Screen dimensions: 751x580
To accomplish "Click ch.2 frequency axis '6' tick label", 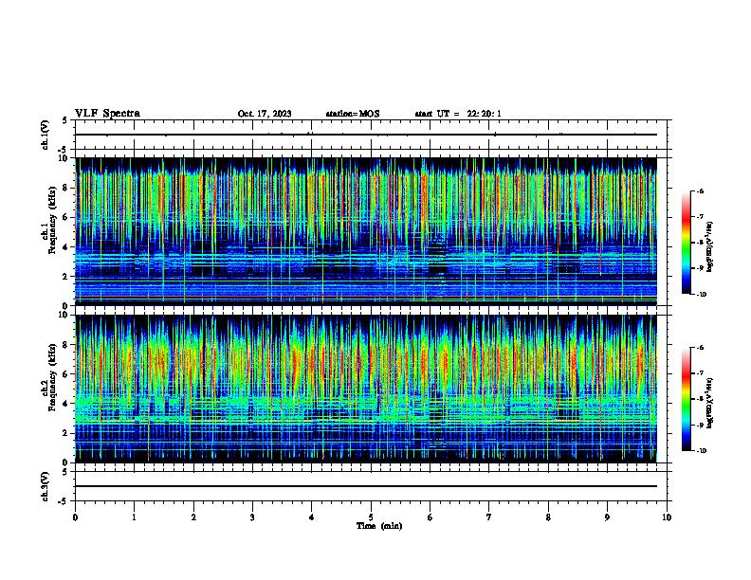I will click(x=65, y=374).
